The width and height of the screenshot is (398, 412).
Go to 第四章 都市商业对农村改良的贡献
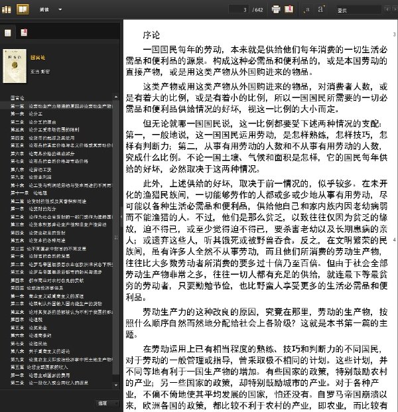point(47,281)
